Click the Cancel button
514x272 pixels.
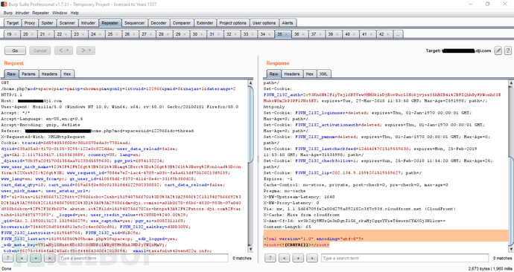point(40,51)
